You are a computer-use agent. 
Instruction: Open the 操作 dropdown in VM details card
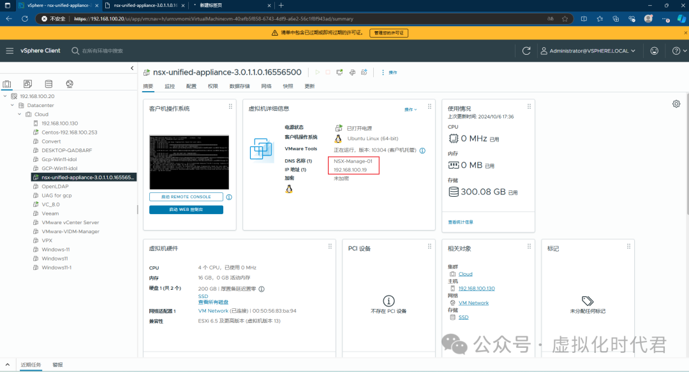tap(410, 109)
